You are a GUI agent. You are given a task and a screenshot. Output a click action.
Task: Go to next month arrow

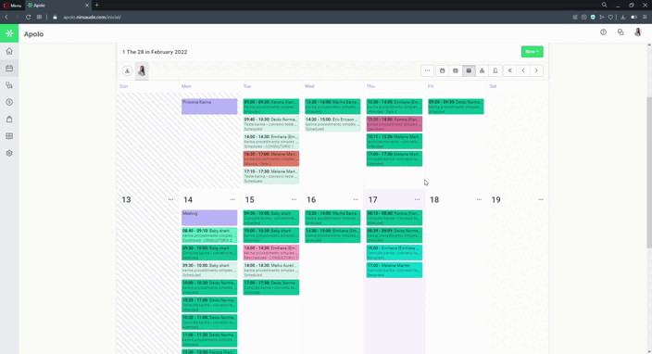[536, 70]
